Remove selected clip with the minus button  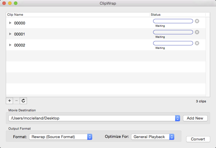17,101
